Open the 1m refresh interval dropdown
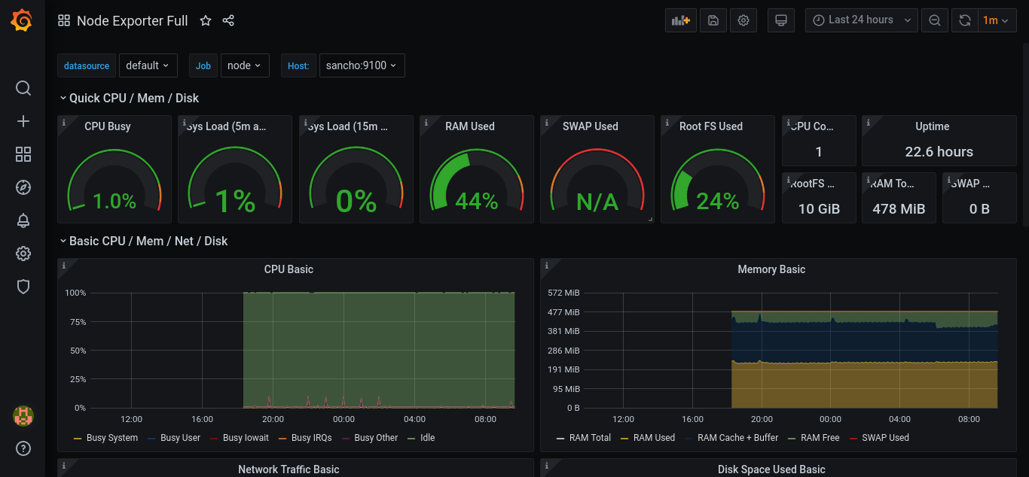 tap(997, 20)
